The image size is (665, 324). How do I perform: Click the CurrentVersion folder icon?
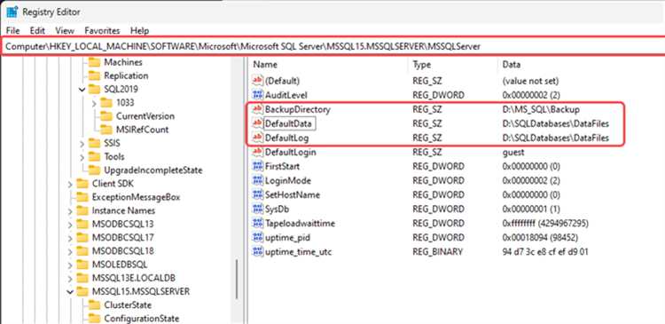[106, 116]
